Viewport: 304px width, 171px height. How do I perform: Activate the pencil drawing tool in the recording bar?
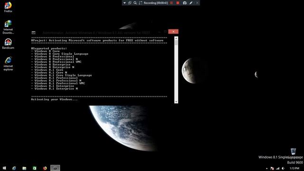click(x=191, y=3)
